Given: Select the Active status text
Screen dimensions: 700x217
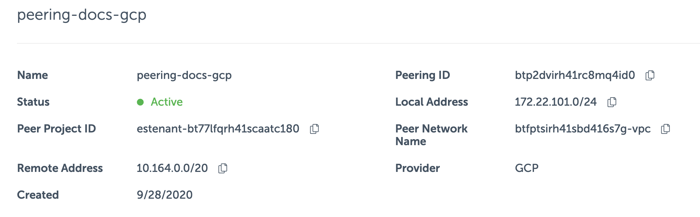Looking at the screenshot, I should click(x=166, y=102).
